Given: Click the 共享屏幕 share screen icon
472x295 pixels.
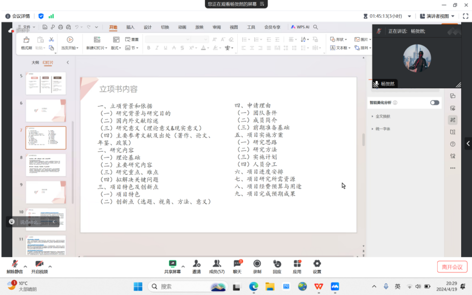Looking at the screenshot, I should (172, 265).
